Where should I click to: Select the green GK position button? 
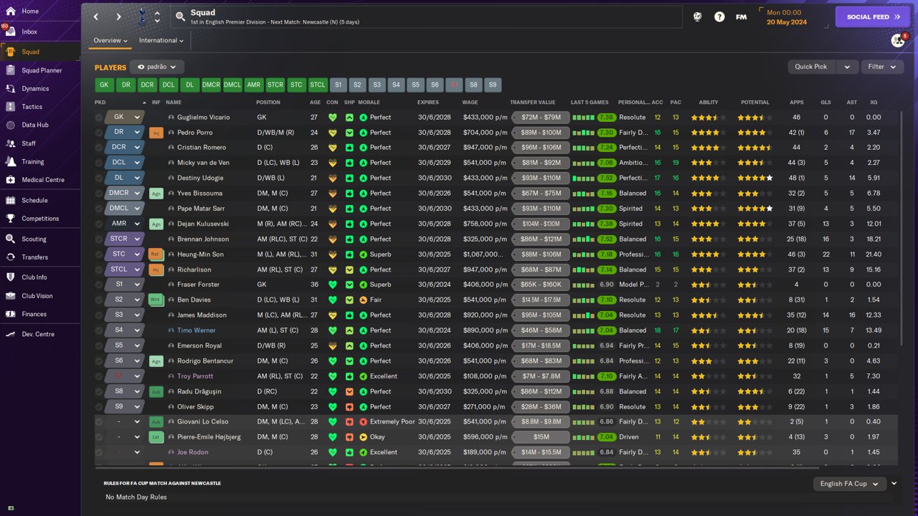[x=104, y=85]
